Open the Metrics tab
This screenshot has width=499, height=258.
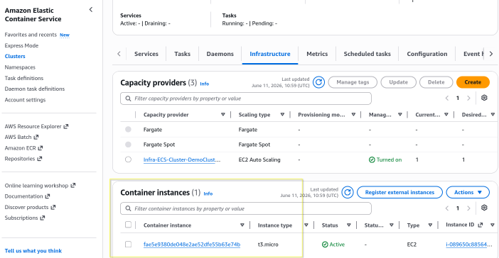coord(317,54)
